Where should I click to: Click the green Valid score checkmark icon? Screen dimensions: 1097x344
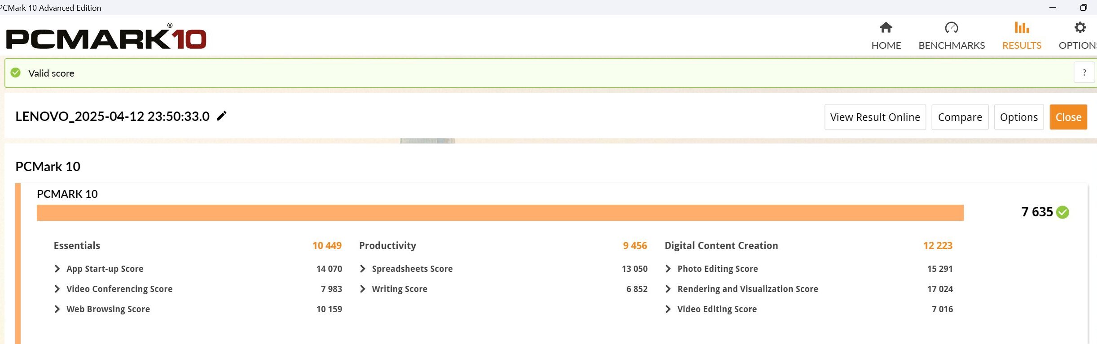tap(16, 73)
